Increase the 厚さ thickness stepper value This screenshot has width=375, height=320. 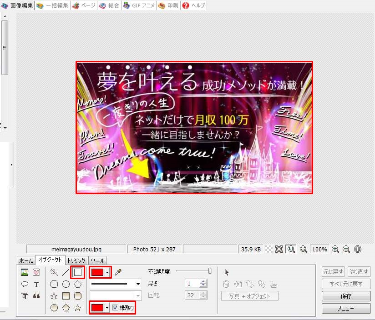(x=203, y=281)
